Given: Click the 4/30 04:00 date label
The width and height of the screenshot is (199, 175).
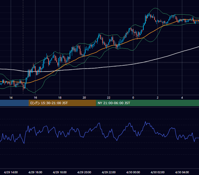Looking at the screenshot, I should point(182,172).
